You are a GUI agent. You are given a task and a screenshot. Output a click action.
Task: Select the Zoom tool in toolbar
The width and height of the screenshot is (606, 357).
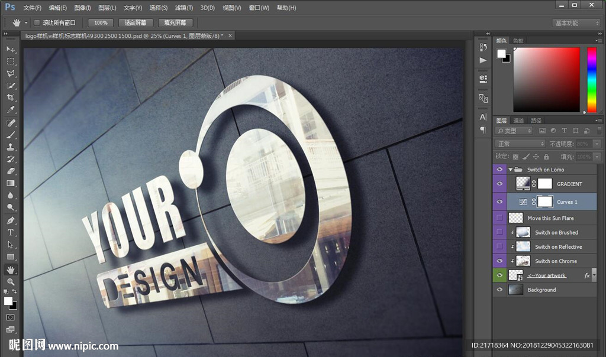click(x=11, y=282)
